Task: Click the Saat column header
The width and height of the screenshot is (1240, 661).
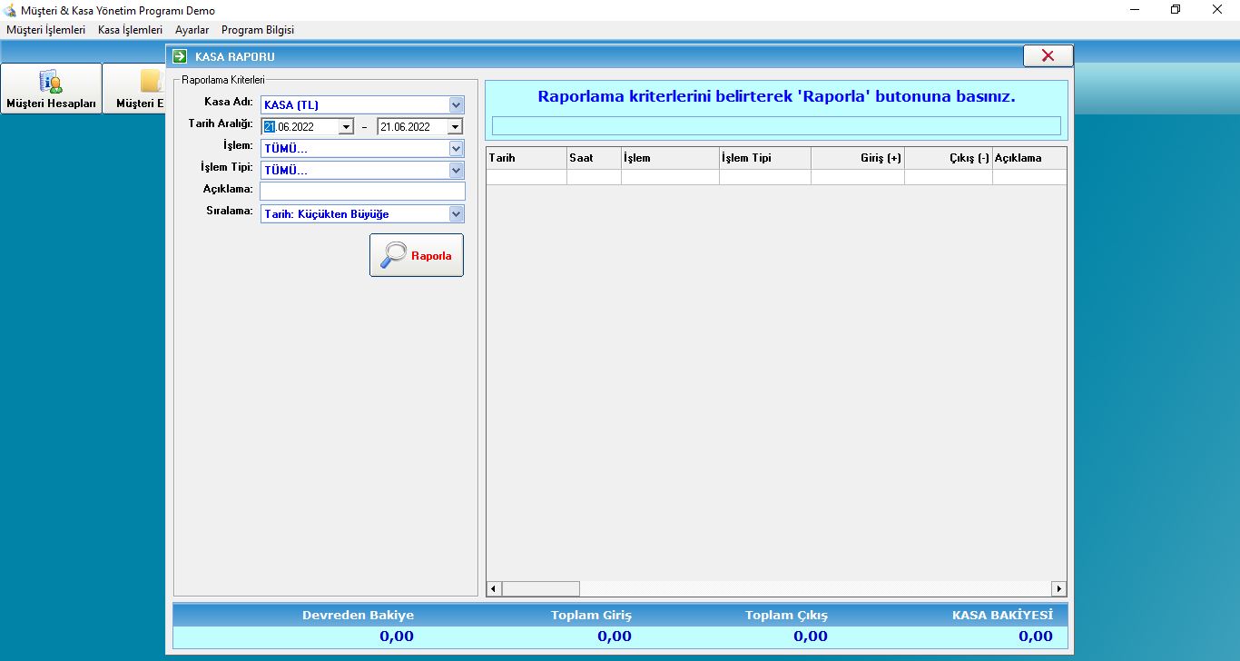Action: pos(594,158)
